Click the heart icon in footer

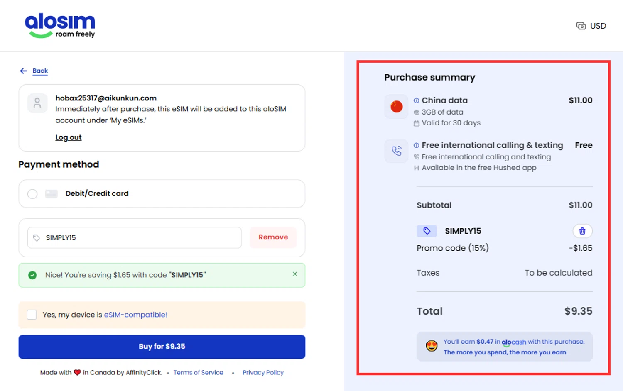tap(77, 373)
